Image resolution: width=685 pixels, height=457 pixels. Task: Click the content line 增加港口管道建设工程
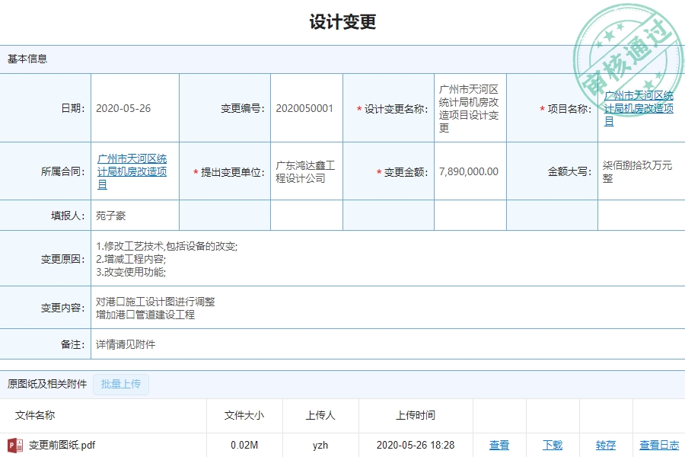point(145,315)
